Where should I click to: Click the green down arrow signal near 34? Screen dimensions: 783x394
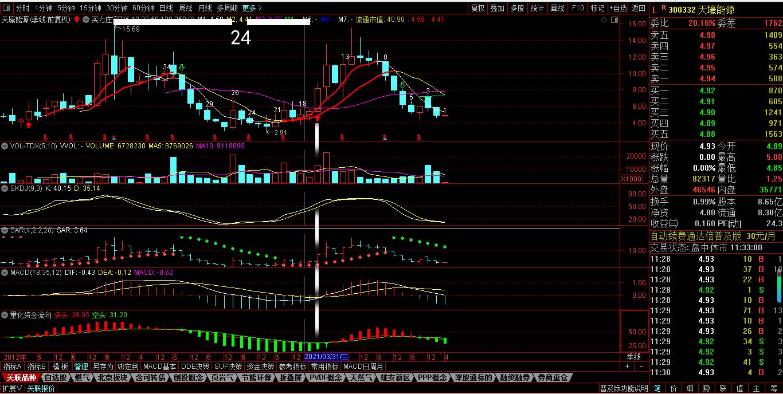[x=182, y=68]
